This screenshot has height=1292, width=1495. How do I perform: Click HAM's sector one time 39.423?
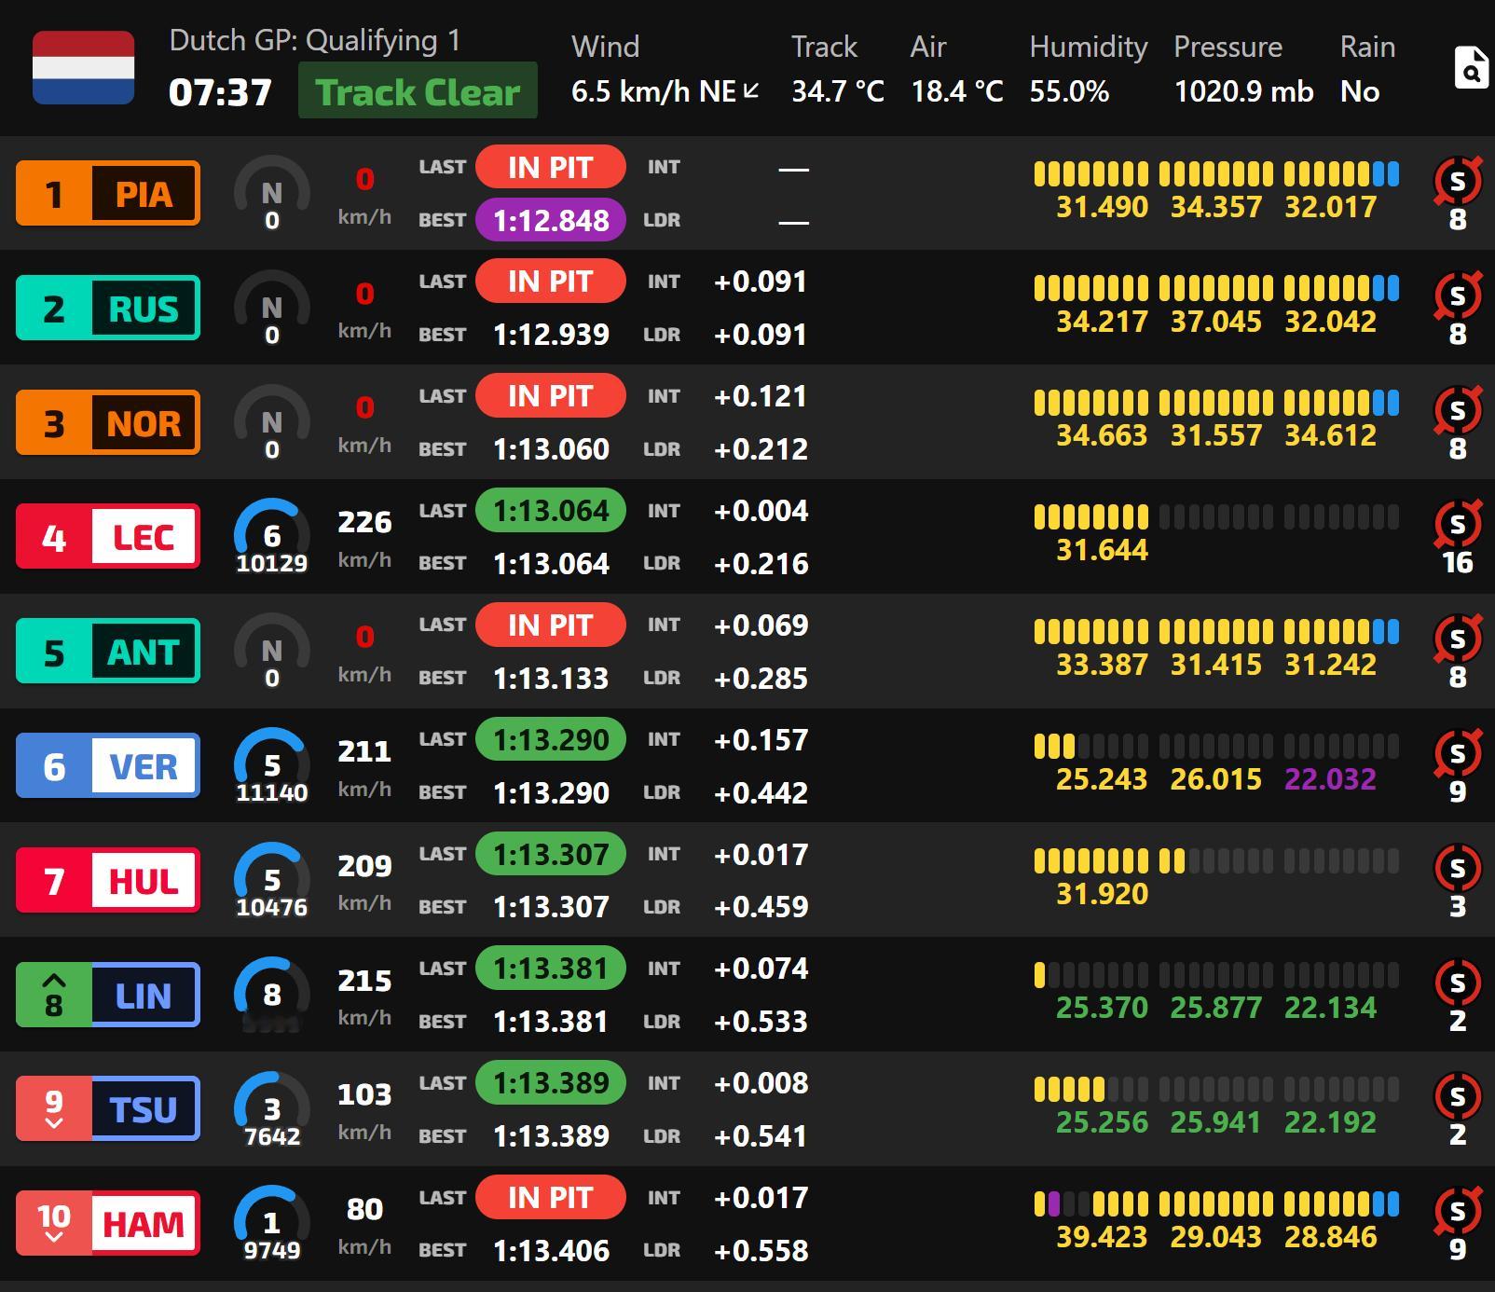(x=1102, y=1237)
